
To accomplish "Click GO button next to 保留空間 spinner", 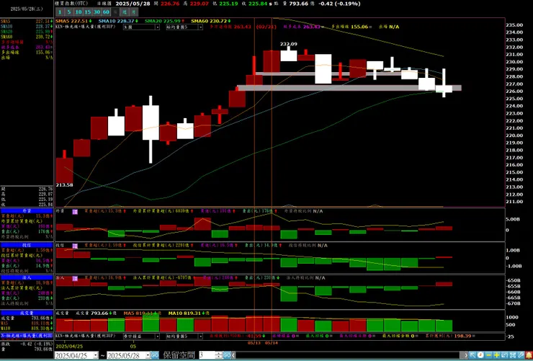I will coord(227,355).
